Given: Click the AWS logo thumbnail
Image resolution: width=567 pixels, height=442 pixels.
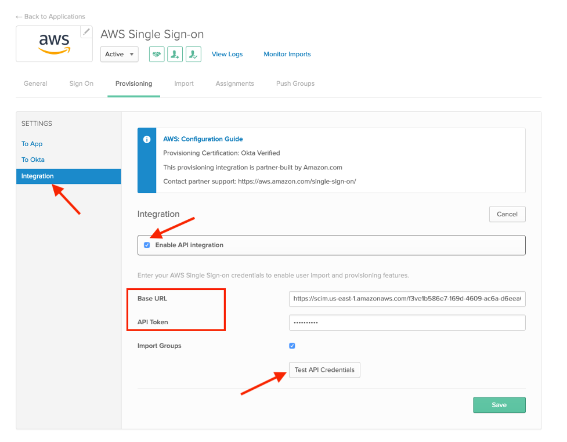Looking at the screenshot, I should pos(53,44).
